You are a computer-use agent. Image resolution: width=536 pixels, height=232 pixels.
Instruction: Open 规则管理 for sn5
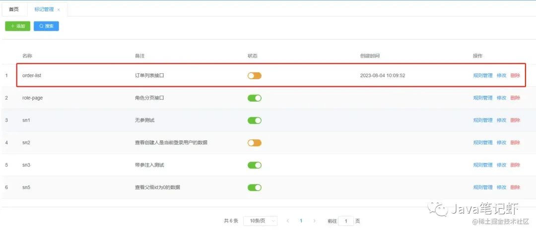click(x=483, y=187)
